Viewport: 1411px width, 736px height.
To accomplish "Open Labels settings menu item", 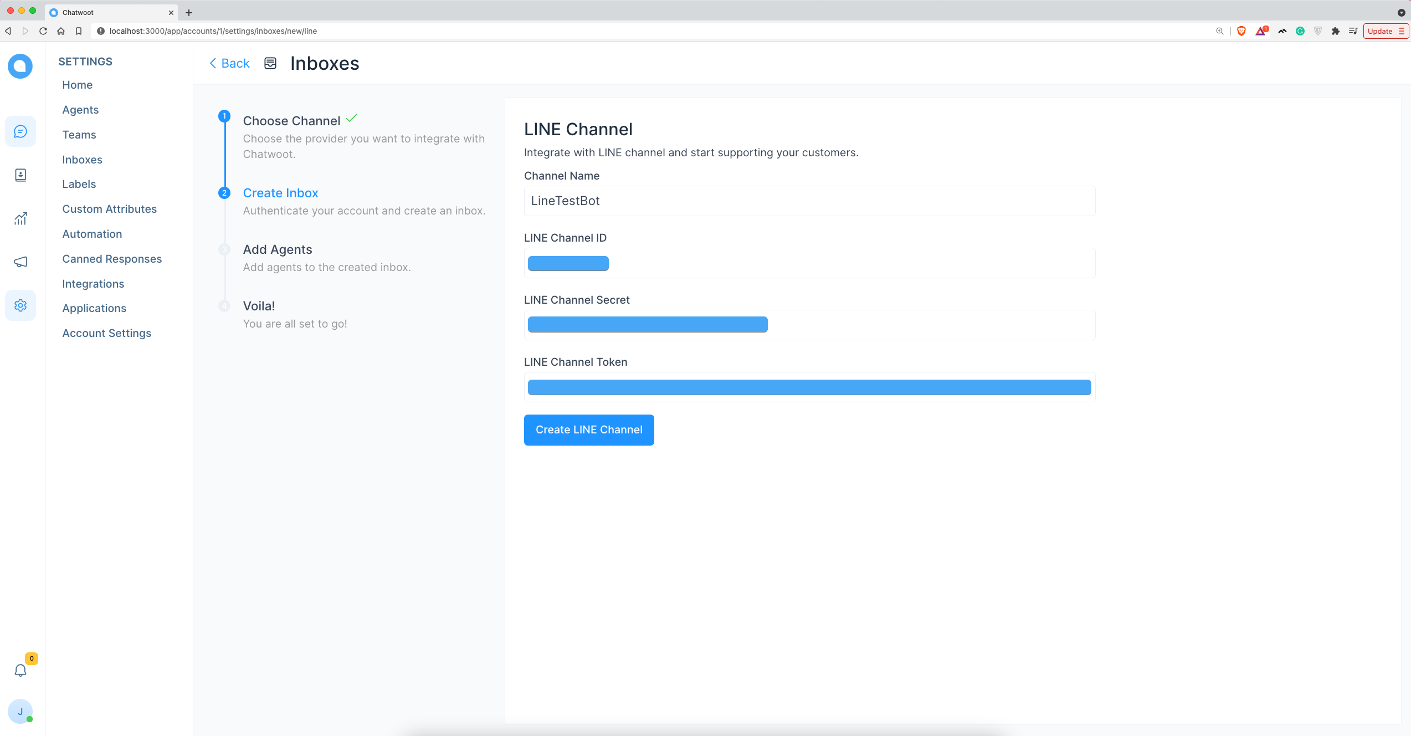I will pyautogui.click(x=79, y=184).
